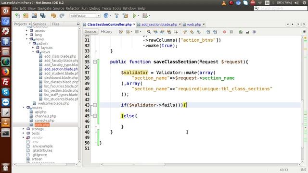This screenshot has width=308, height=173.
Task: Open Firefox from the Ubuntu launcher
Action: point(5,72)
